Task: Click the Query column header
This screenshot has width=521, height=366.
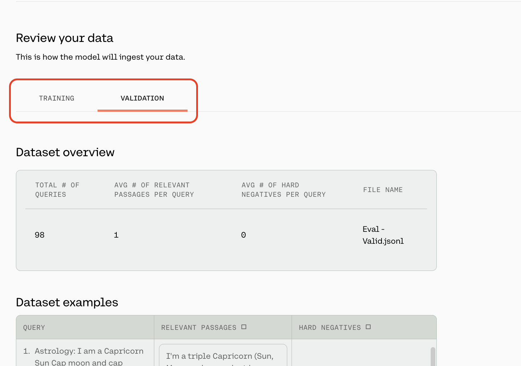Action: 34,328
